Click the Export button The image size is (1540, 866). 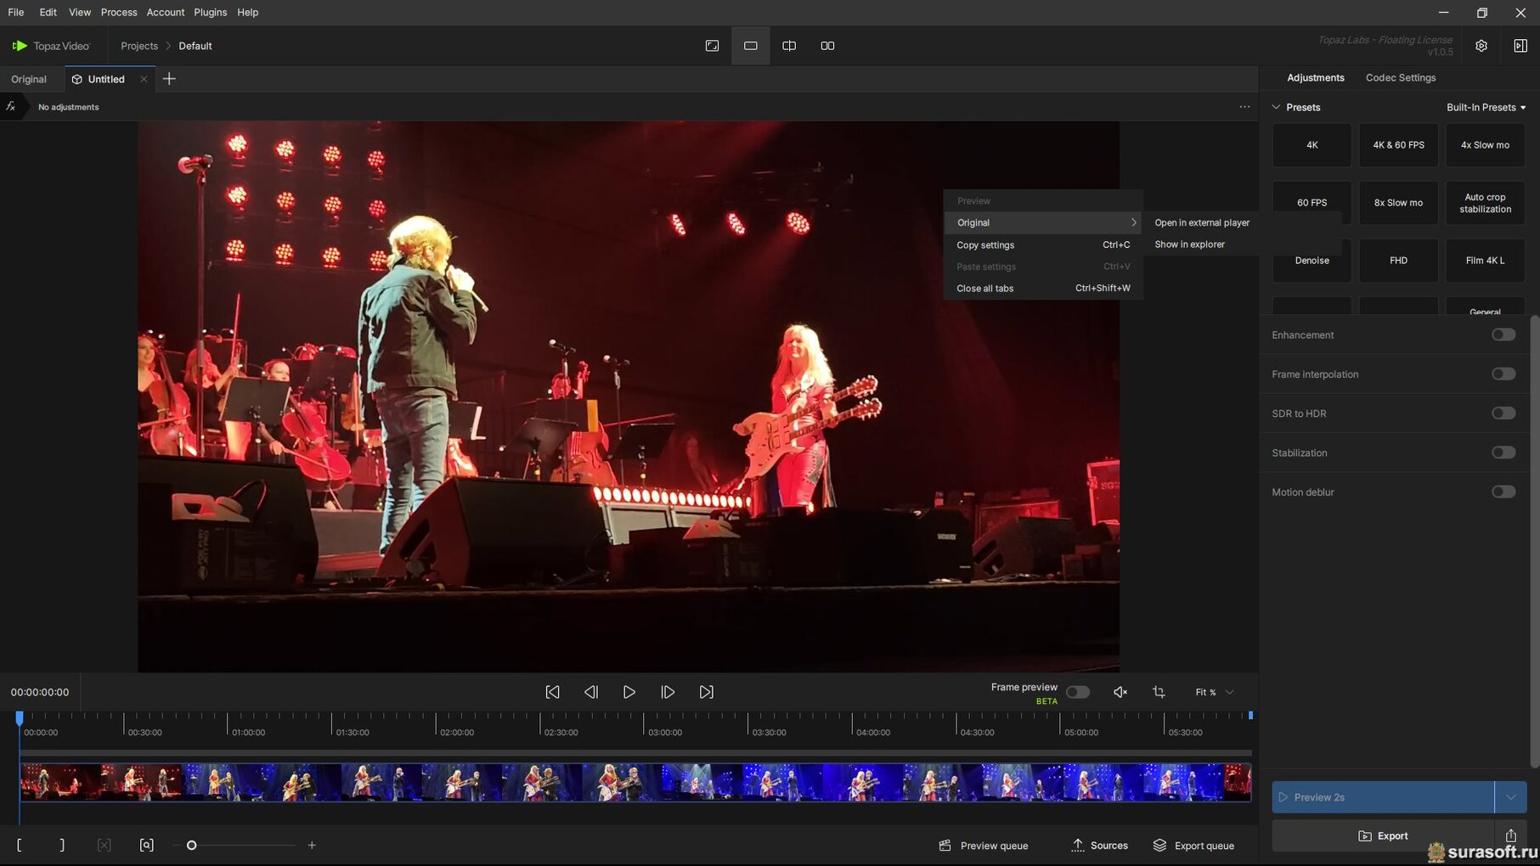pyautogui.click(x=1383, y=835)
